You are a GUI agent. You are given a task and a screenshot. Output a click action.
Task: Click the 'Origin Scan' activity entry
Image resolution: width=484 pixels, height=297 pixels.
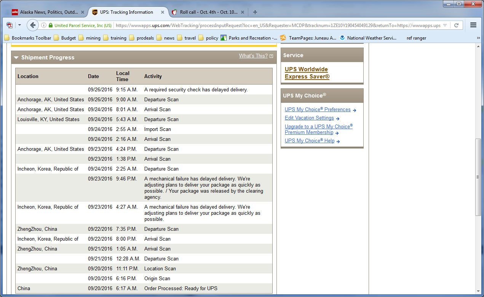coord(157,279)
